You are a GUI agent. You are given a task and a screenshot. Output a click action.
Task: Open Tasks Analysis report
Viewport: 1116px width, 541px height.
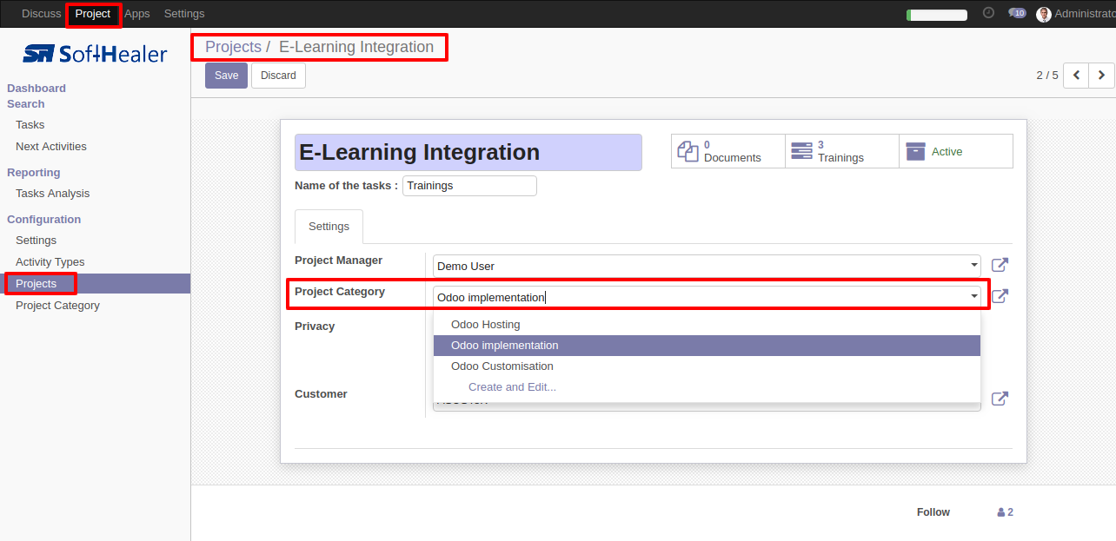tap(52, 194)
